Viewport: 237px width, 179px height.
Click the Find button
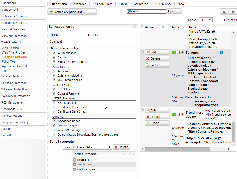point(174,11)
